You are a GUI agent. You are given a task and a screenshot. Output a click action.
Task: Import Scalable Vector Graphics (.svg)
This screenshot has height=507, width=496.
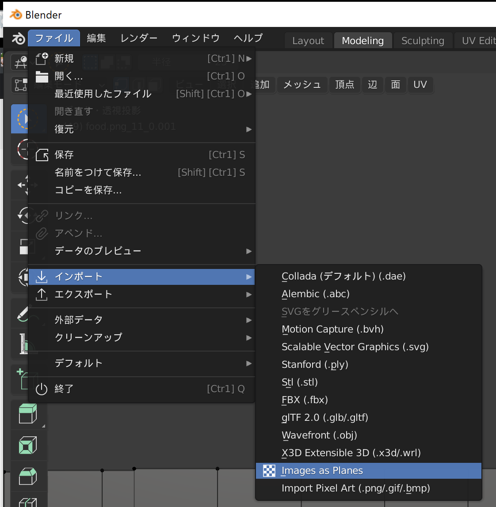click(368, 347)
